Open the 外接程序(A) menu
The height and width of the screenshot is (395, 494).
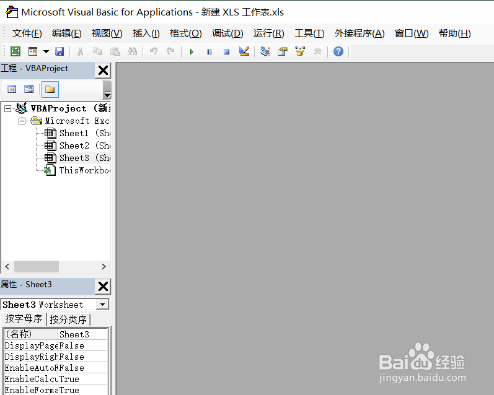(x=359, y=33)
